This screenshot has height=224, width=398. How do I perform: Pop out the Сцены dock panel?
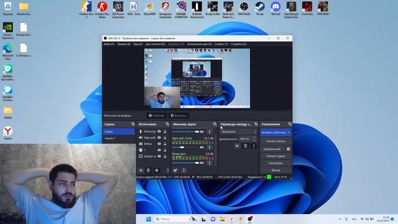click(132, 124)
